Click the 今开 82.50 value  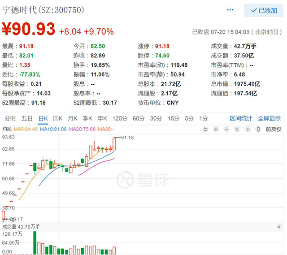click(x=98, y=46)
